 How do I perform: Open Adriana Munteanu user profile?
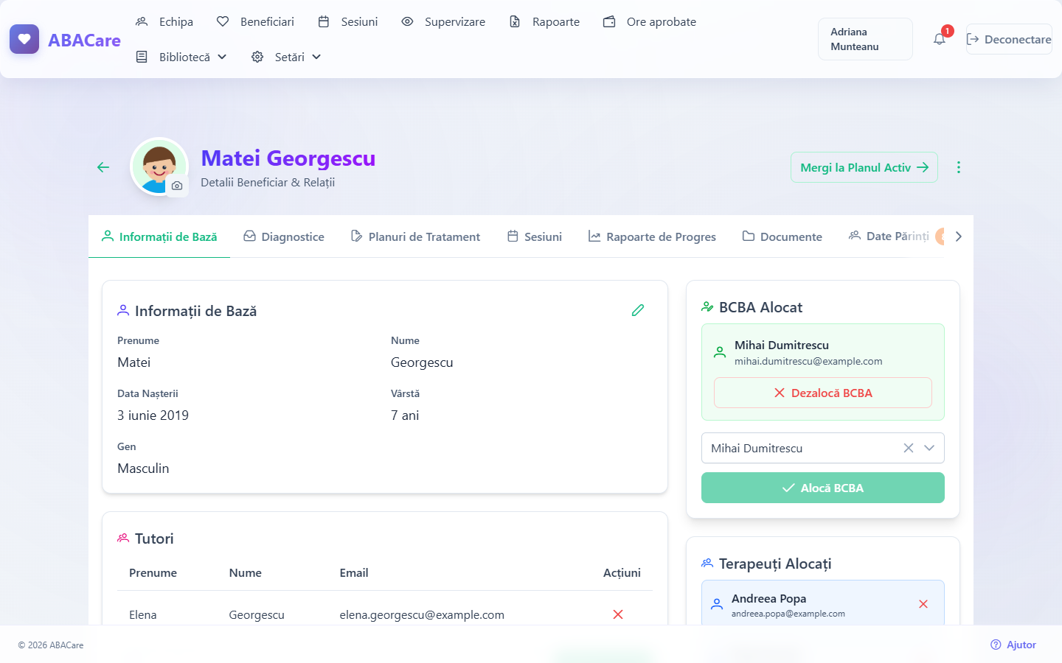865,39
